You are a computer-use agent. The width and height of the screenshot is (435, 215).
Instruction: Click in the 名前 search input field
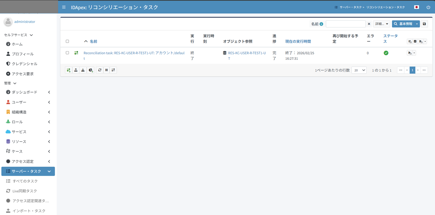(346, 23)
